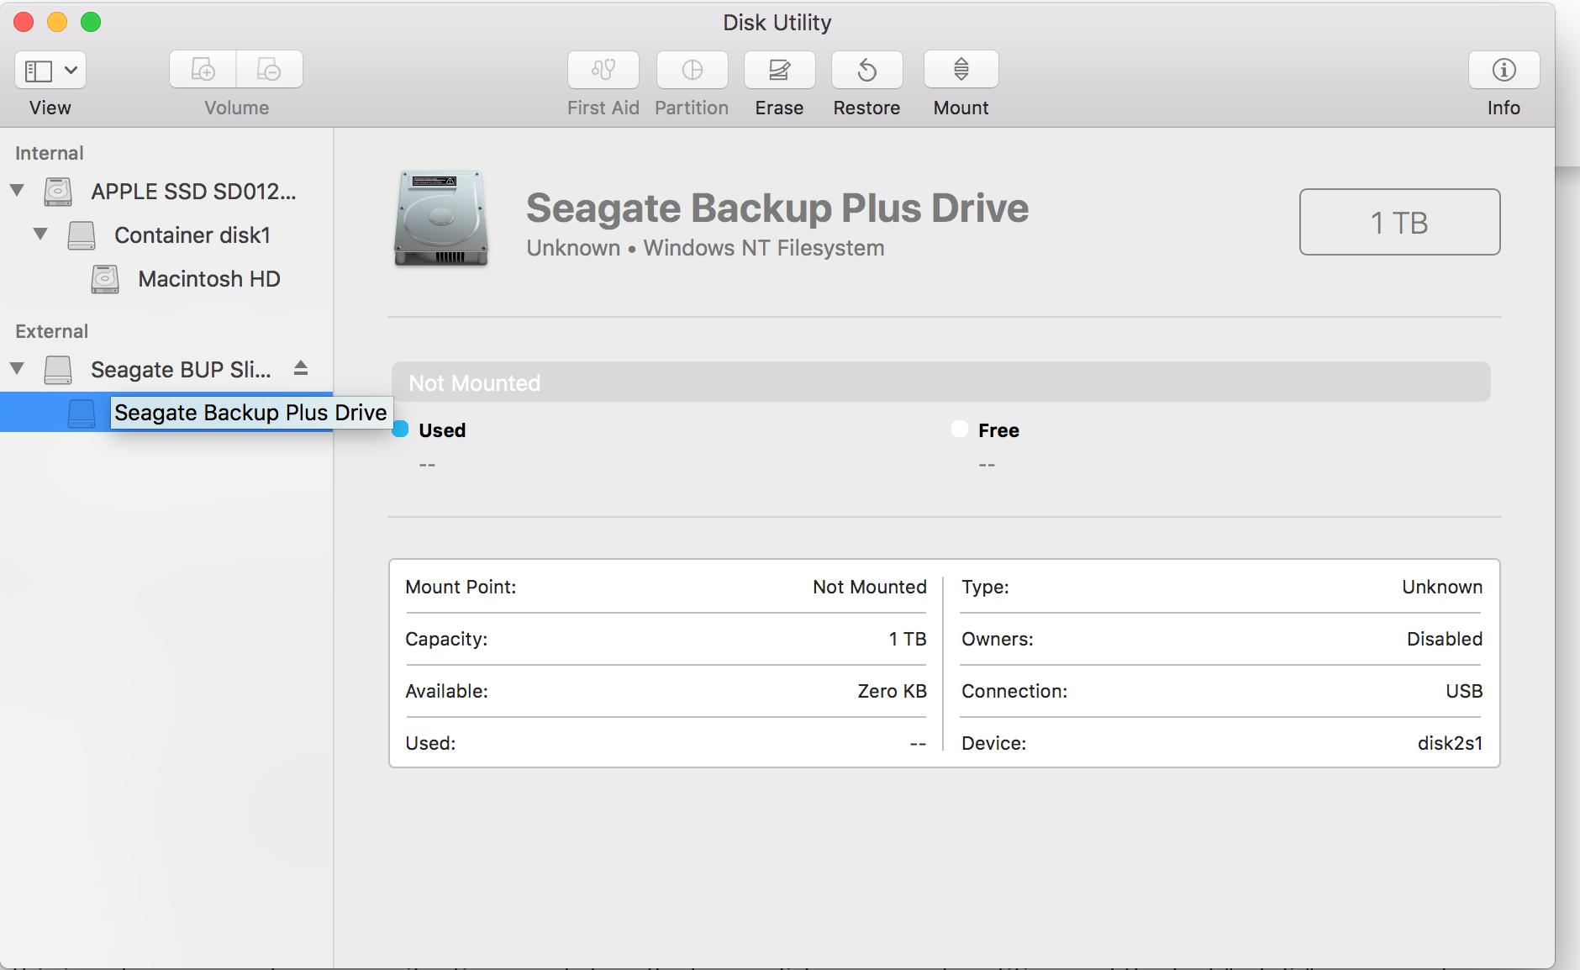Select Container disk1 in sidebar
The width and height of the screenshot is (1580, 970).
click(x=166, y=235)
